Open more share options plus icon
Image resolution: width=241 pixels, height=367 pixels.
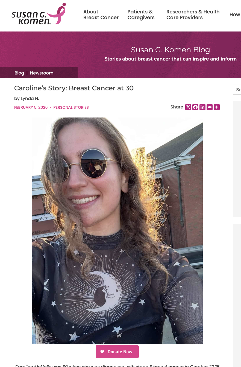point(217,107)
